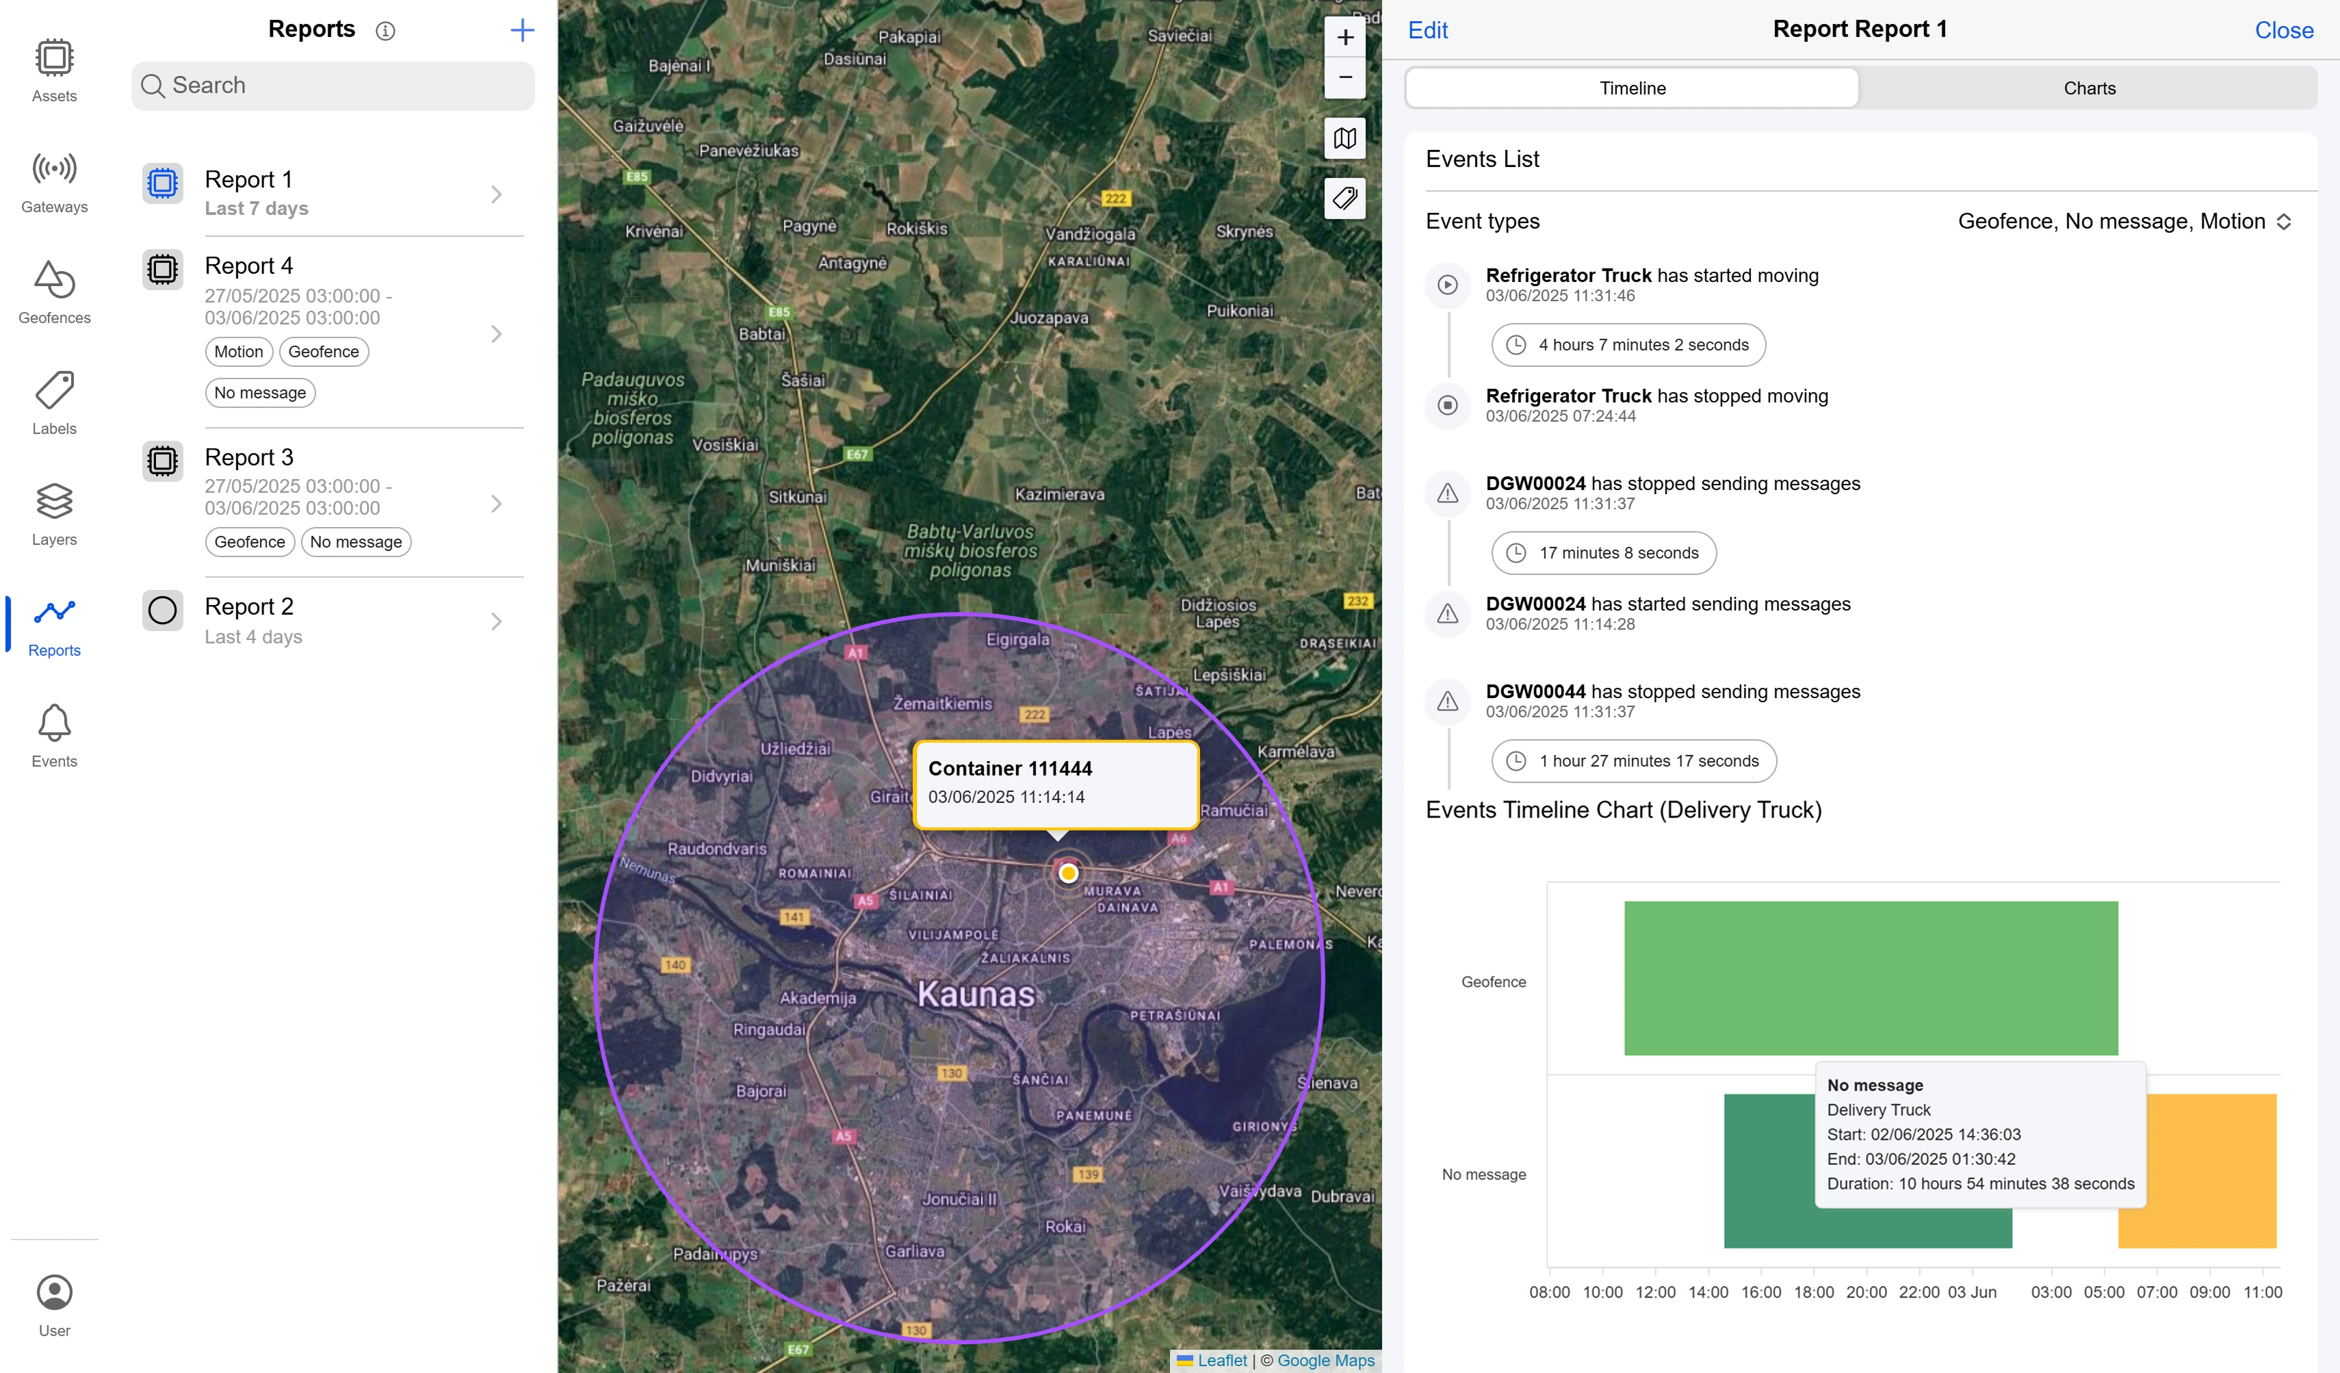Open the Events bell icon
Image resolution: width=2340 pixels, height=1373 pixels.
54,735
